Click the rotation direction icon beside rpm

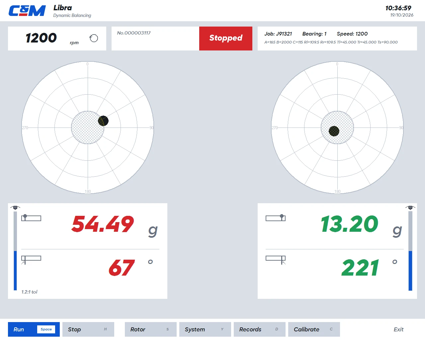pyautogui.click(x=94, y=38)
